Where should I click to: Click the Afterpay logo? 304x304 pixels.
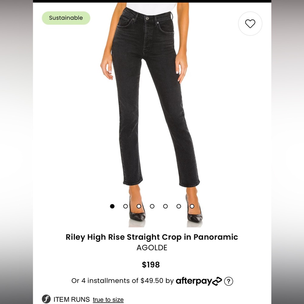[x=195, y=281]
